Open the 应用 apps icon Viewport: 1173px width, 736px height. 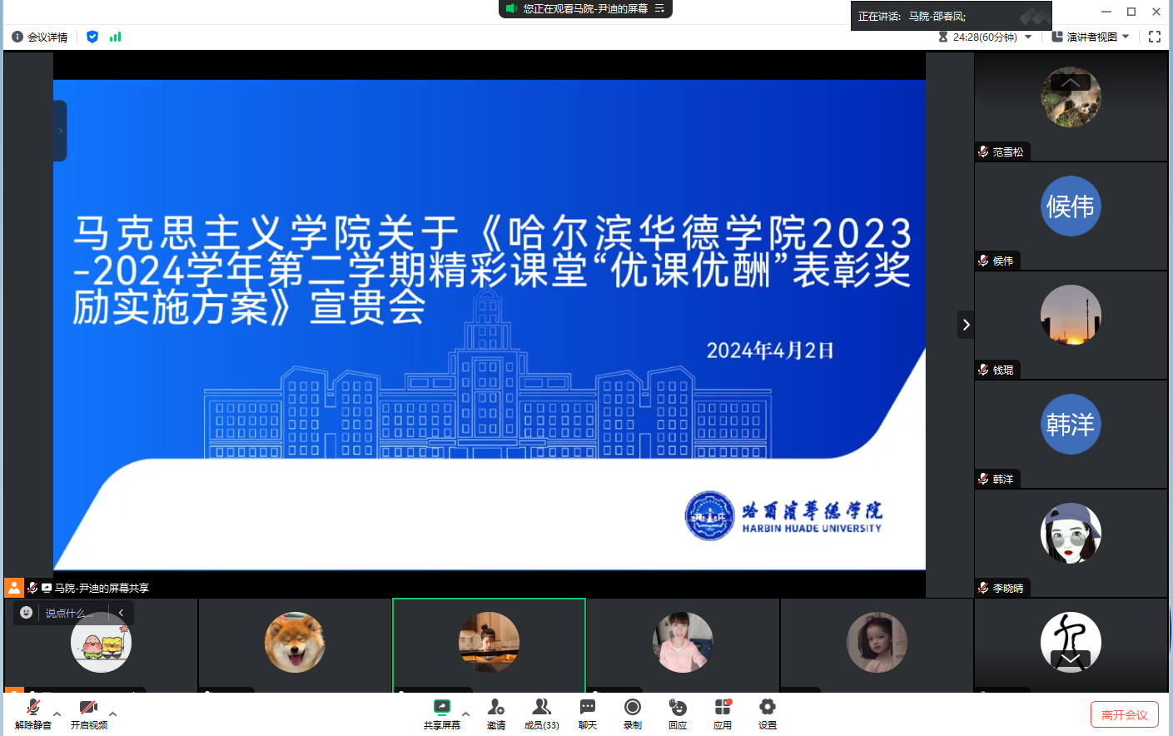[x=723, y=713]
